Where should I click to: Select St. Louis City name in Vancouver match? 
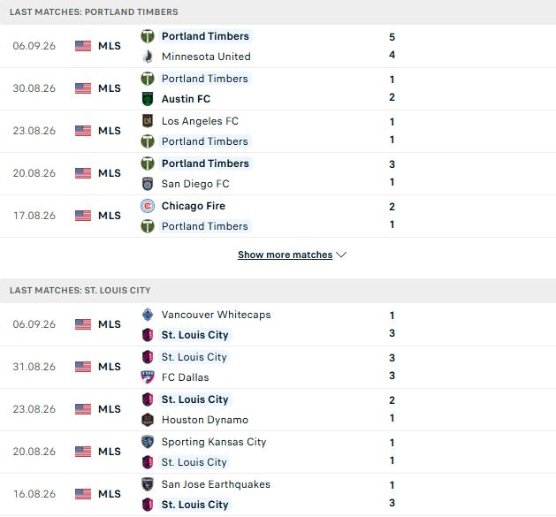click(x=195, y=335)
